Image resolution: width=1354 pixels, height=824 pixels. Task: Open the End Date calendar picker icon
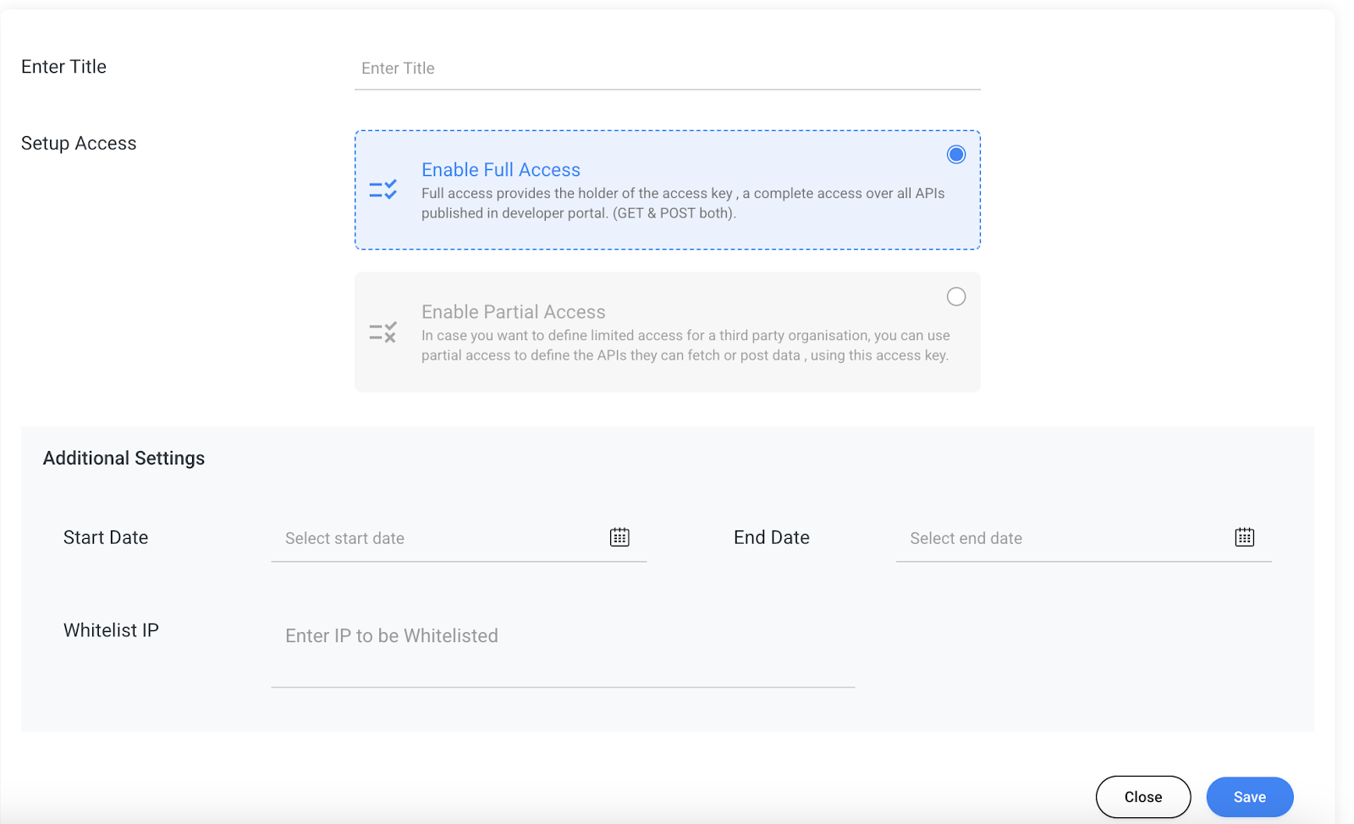[x=1244, y=537]
